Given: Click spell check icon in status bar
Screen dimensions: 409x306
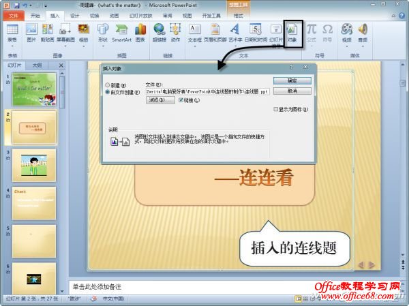Looking at the screenshot, I should tap(93, 299).
